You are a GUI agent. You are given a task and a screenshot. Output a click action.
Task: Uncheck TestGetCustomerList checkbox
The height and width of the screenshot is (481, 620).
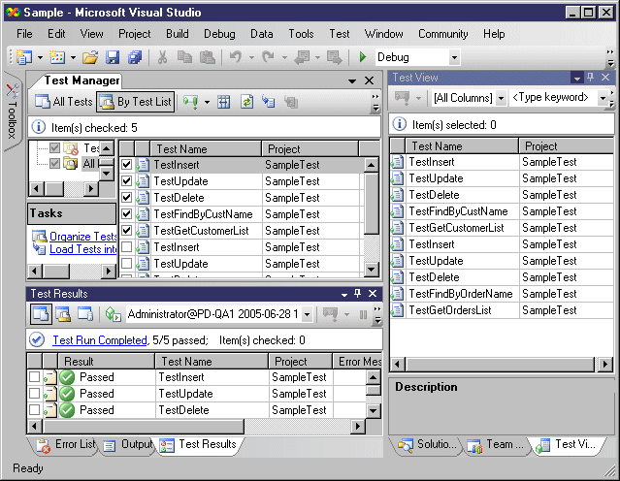pos(126,231)
